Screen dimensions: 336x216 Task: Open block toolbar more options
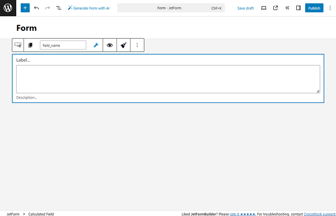point(137,45)
